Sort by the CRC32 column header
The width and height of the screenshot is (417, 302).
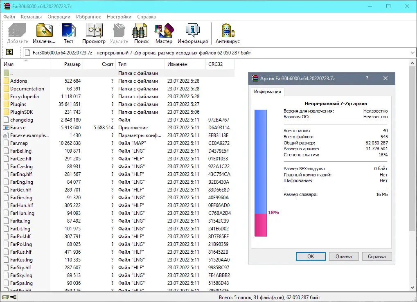pyautogui.click(x=220, y=64)
